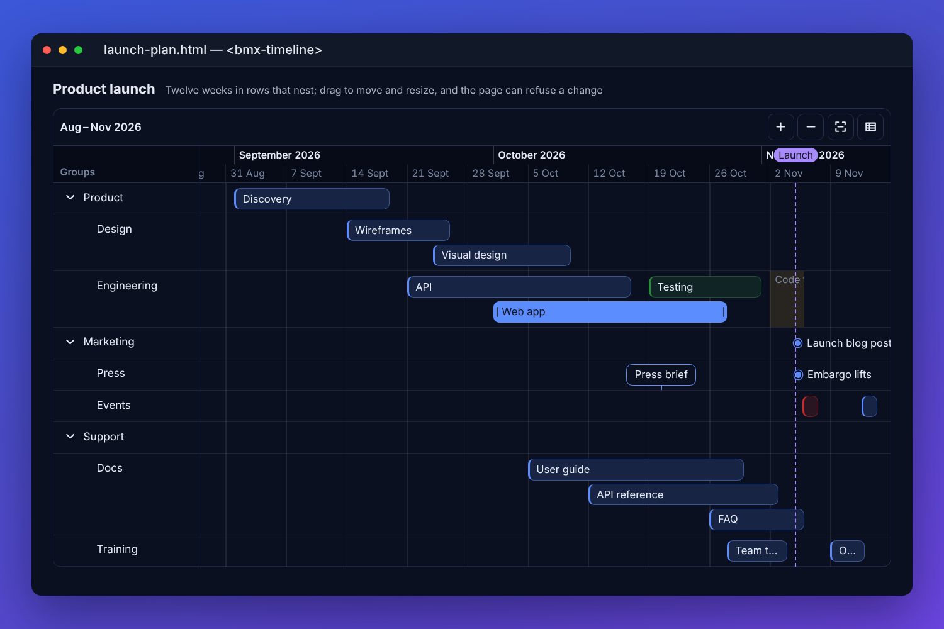Screen dimensions: 944x629
Task: Select the blue event item in the Events row
Action: coord(869,406)
